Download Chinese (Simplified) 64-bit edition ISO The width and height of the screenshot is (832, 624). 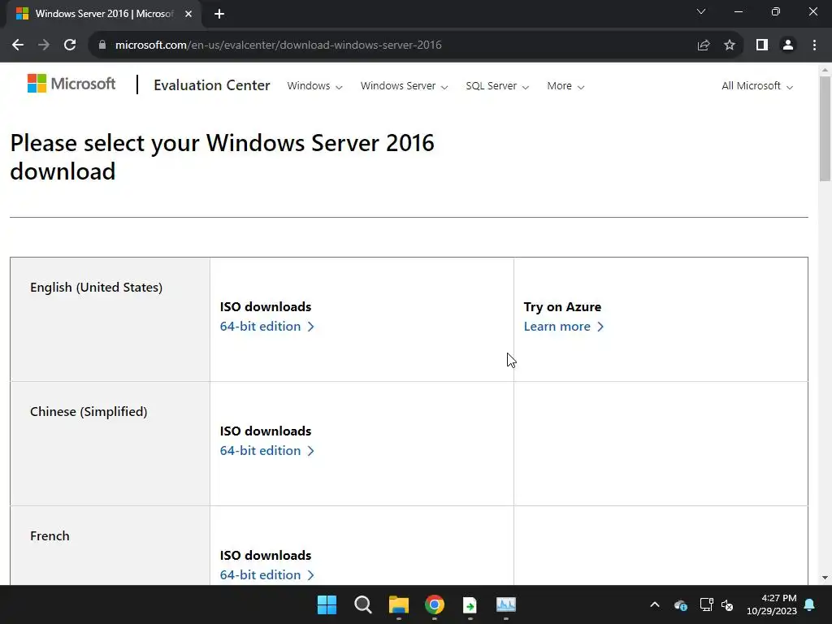point(266,450)
